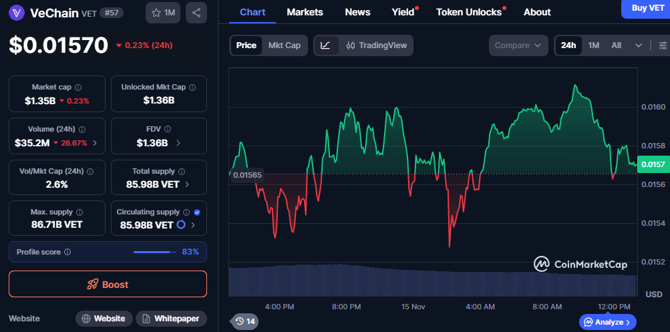Screen dimensions: 670x332
Task: Expand the Volume (24h) details chevron
Action: [95, 143]
